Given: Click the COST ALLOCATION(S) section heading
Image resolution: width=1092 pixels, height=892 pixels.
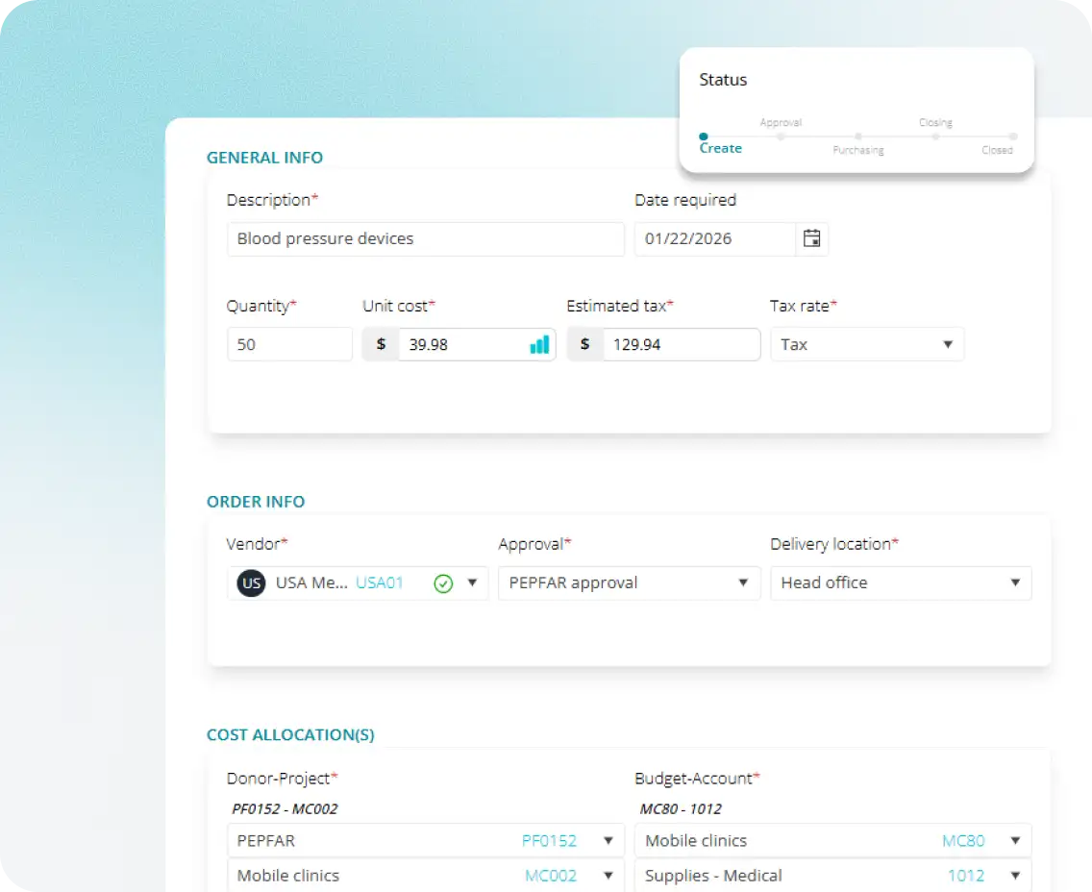Looking at the screenshot, I should (x=290, y=735).
